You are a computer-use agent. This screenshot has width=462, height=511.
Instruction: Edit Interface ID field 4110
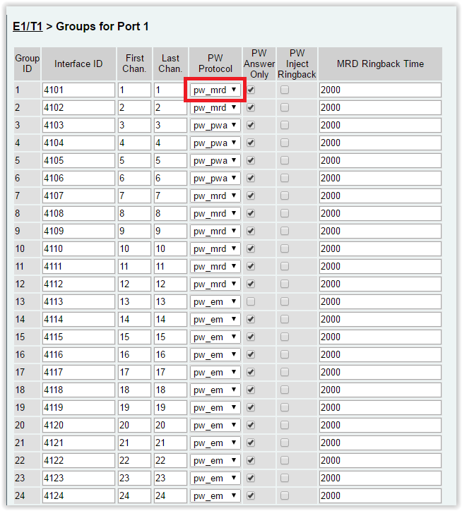pyautogui.click(x=78, y=249)
